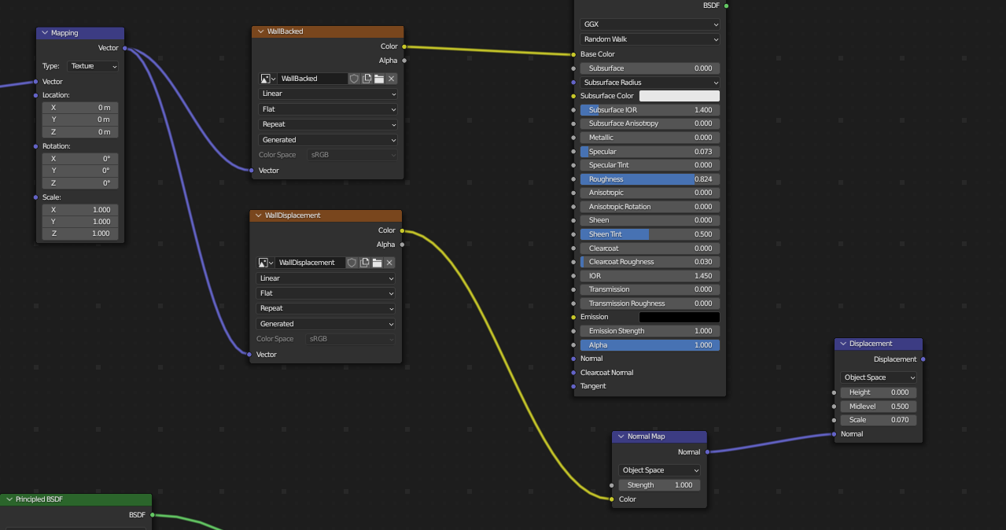Viewport: 1006px width, 530px height.
Task: Collapse the Mapping node
Action: pyautogui.click(x=44, y=33)
